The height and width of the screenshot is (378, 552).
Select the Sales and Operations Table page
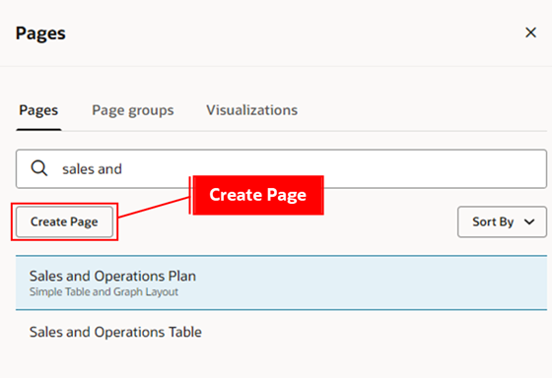[x=281, y=333]
